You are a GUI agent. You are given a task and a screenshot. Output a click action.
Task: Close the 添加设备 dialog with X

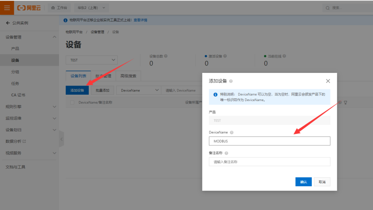pyautogui.click(x=328, y=81)
